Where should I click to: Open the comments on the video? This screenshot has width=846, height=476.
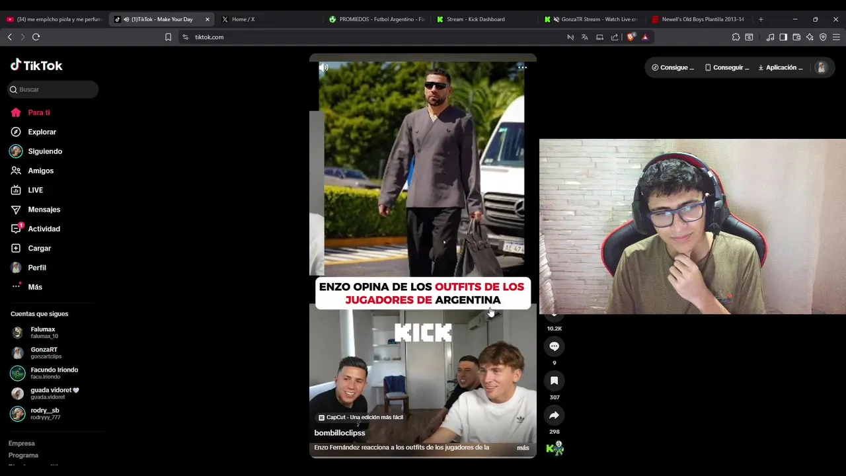[554, 346]
